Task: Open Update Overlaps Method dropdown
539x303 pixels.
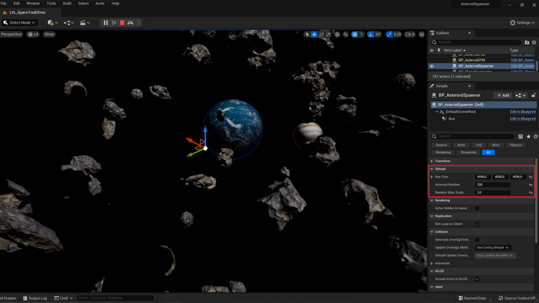Action: tap(493, 247)
